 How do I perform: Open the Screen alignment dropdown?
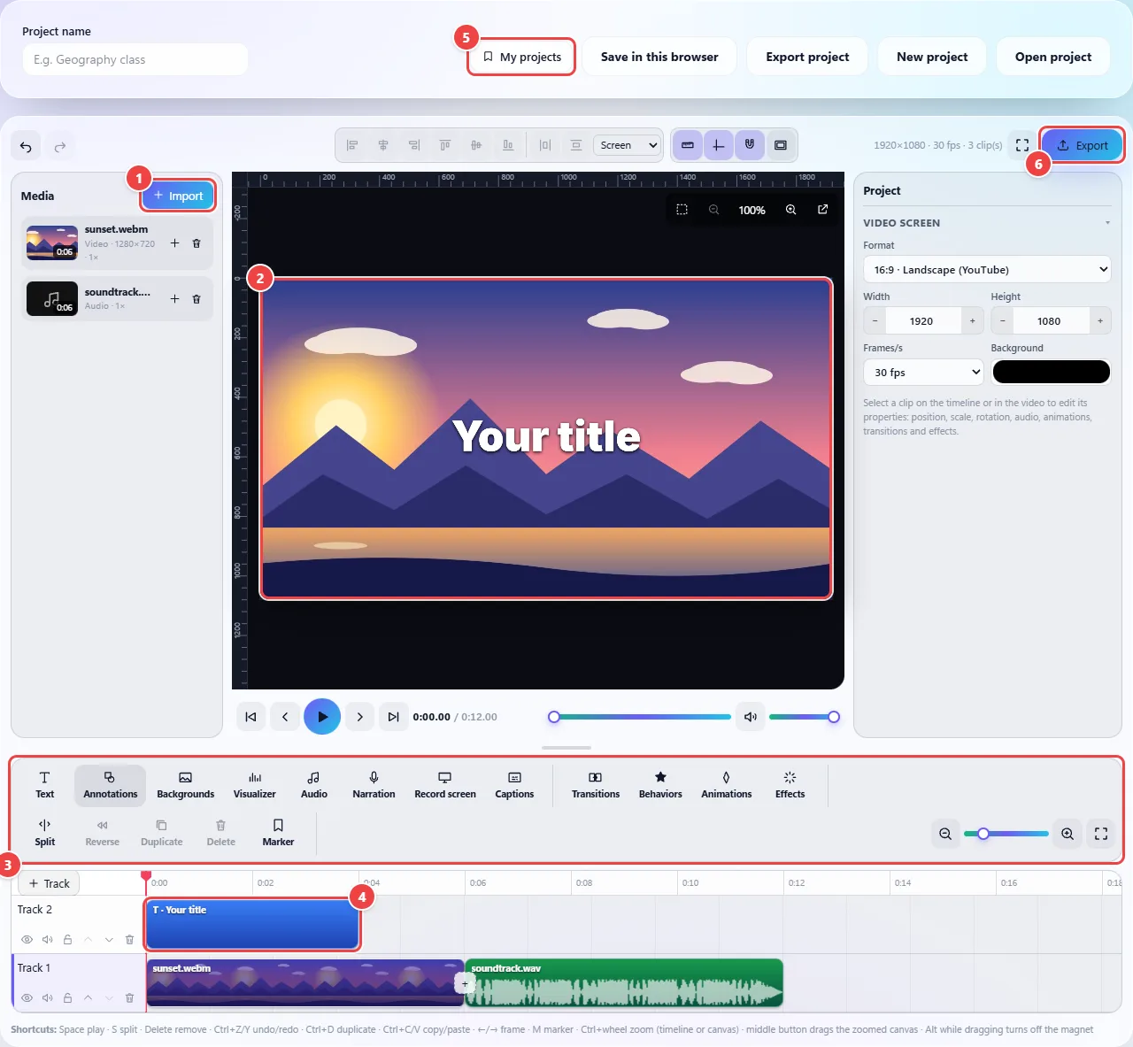click(x=628, y=145)
